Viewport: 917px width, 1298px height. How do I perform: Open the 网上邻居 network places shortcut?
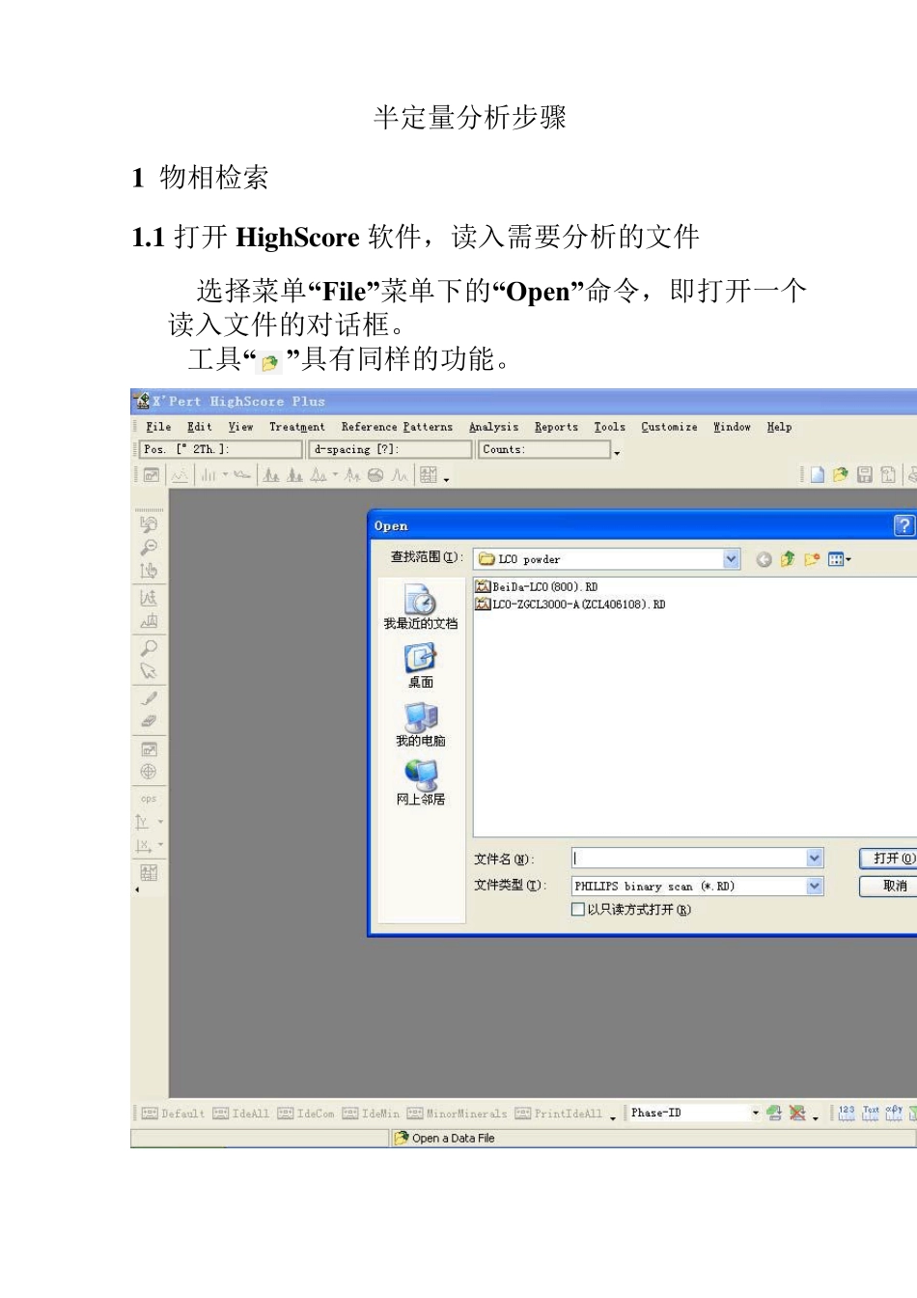pos(421,783)
